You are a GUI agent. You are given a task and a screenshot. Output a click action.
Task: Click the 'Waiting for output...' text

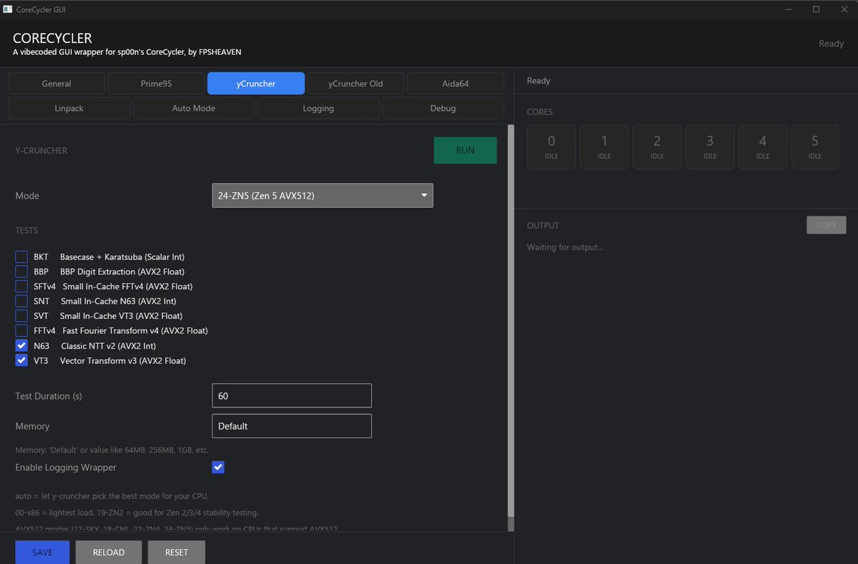click(565, 247)
